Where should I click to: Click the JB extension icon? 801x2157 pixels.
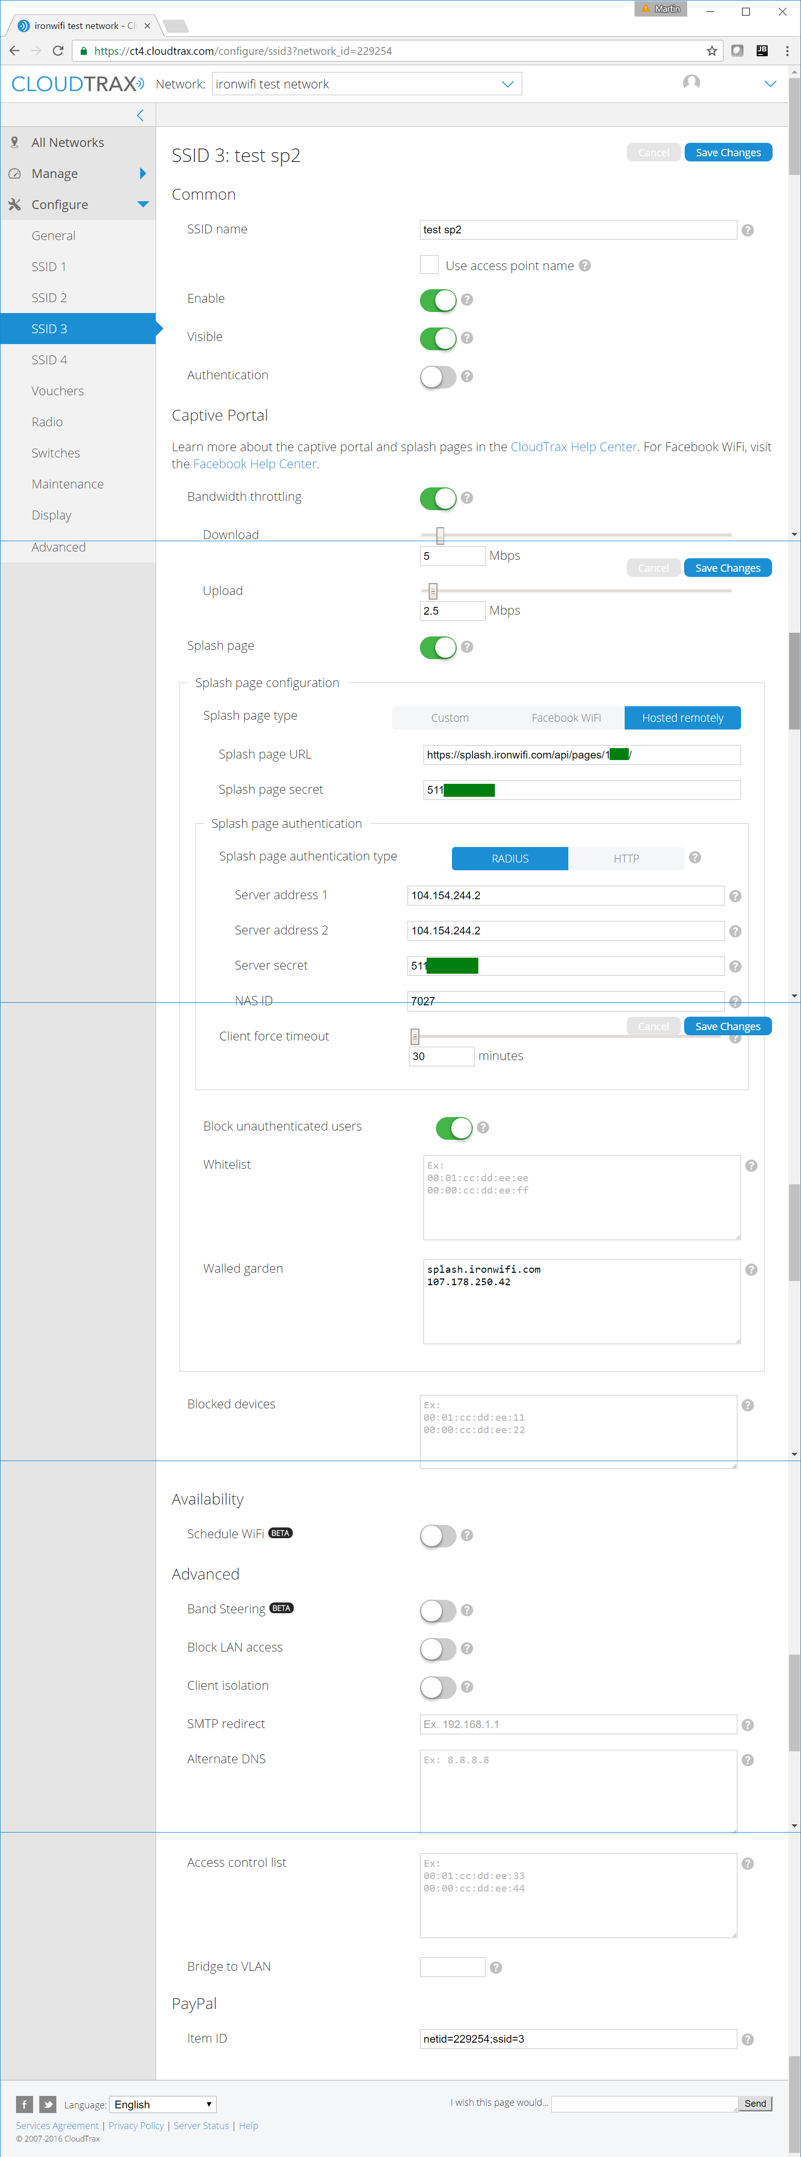[x=762, y=50]
